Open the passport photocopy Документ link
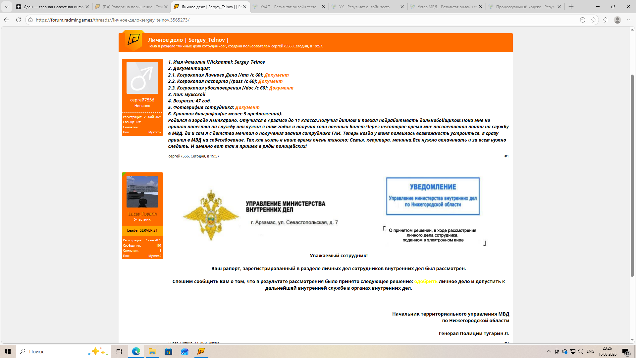Viewport: 636px width, 358px height. point(270,81)
